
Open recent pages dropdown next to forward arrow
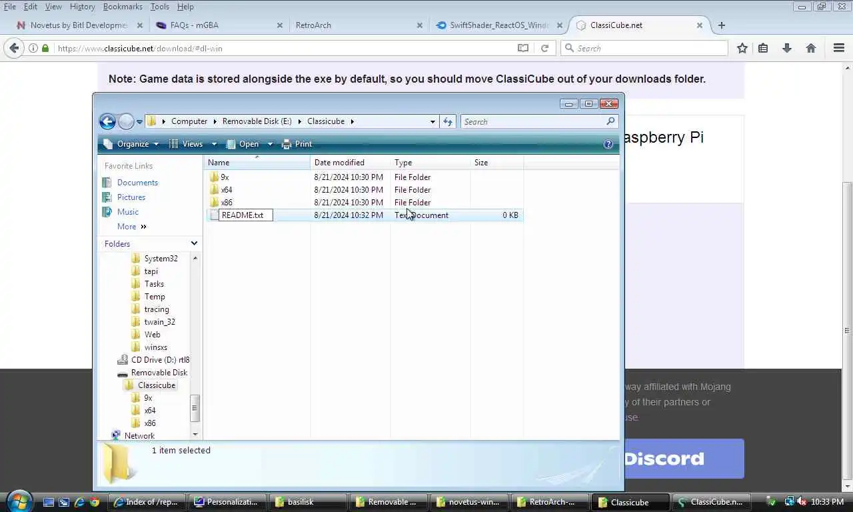(139, 122)
